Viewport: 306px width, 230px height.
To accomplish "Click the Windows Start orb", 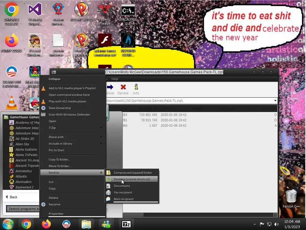I will [7, 224].
